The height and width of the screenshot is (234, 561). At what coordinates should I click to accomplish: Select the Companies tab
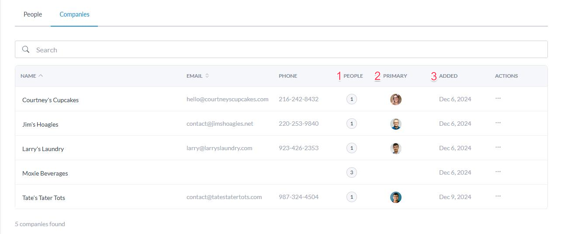pos(74,14)
